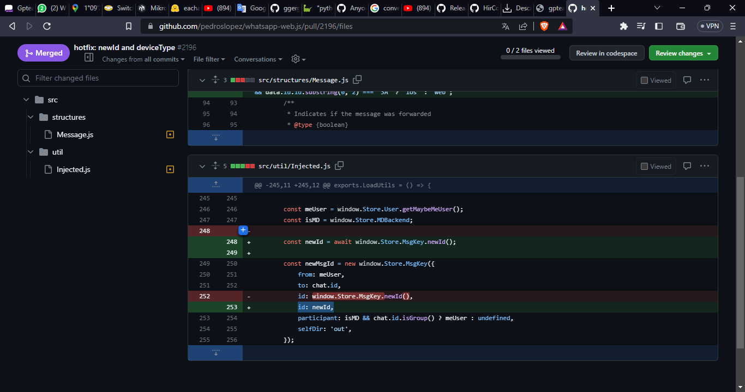Viewport: 745px width, 392px height.
Task: Open comment box icon on Message.js header
Action: pyautogui.click(x=687, y=80)
